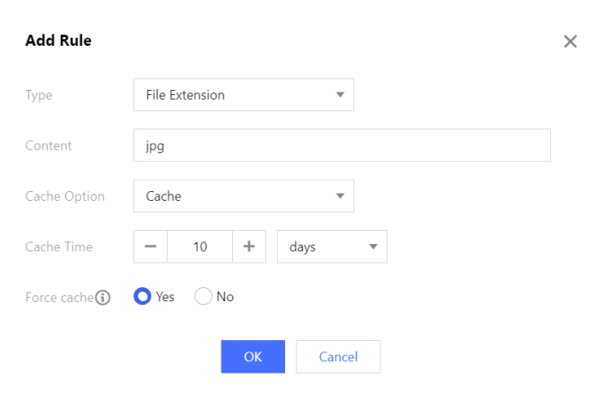Cancel the rule creation
The width and height of the screenshot is (602, 399).
[338, 357]
